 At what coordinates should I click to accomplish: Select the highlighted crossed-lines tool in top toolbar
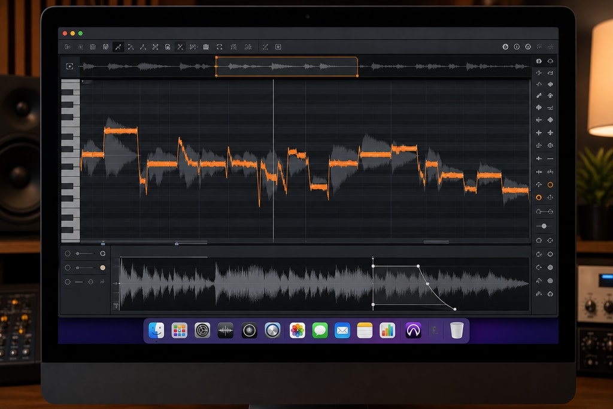[x=180, y=47]
